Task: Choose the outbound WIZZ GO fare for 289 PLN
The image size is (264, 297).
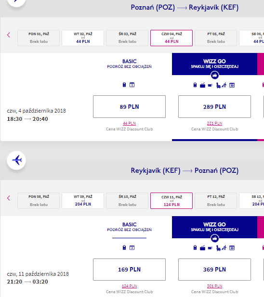Action: (x=214, y=107)
